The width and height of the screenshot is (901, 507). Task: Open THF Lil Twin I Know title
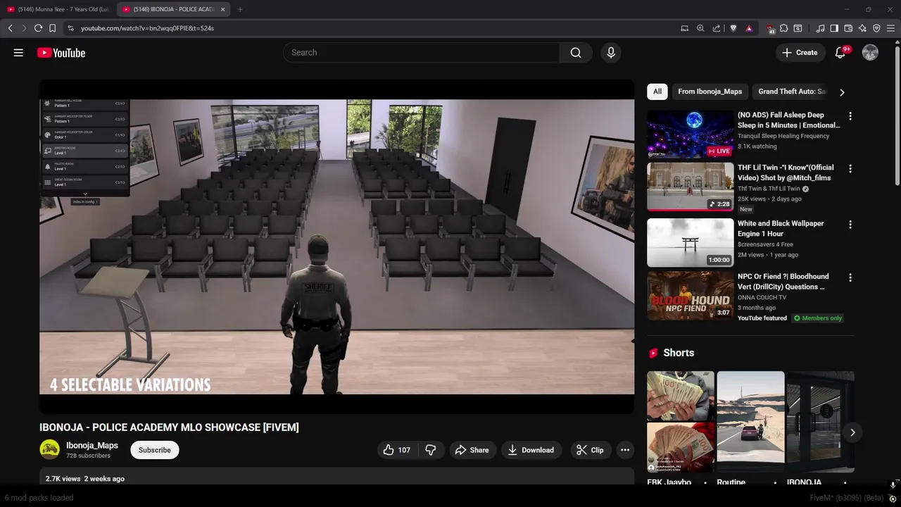(786, 173)
